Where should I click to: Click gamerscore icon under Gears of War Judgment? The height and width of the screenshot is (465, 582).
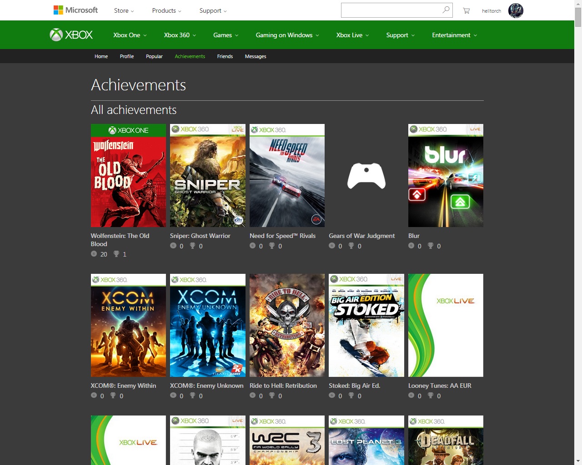[x=332, y=246]
